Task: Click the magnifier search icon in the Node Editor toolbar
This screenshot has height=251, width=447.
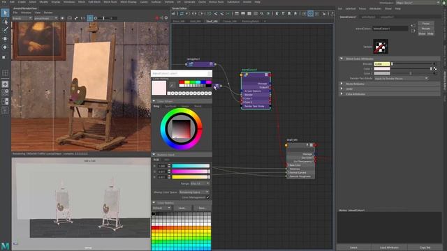Action: click(262, 13)
